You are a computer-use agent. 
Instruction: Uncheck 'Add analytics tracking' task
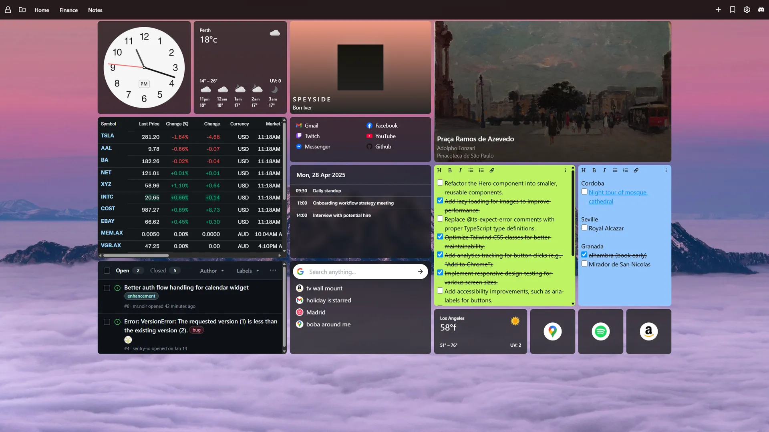click(x=440, y=255)
